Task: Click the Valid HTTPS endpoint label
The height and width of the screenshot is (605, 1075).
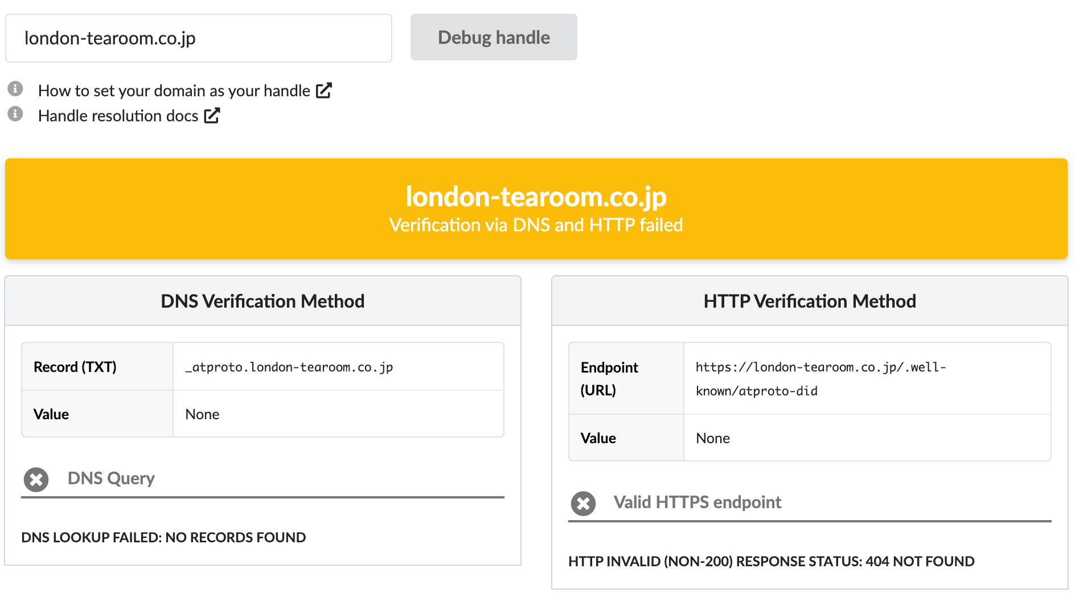Action: point(697,502)
